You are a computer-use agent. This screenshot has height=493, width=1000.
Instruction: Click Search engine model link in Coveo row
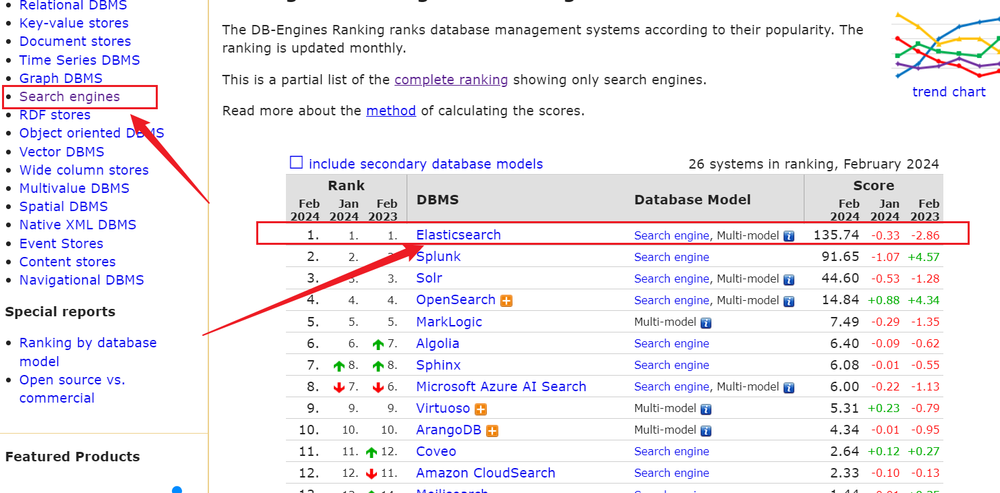point(672,451)
